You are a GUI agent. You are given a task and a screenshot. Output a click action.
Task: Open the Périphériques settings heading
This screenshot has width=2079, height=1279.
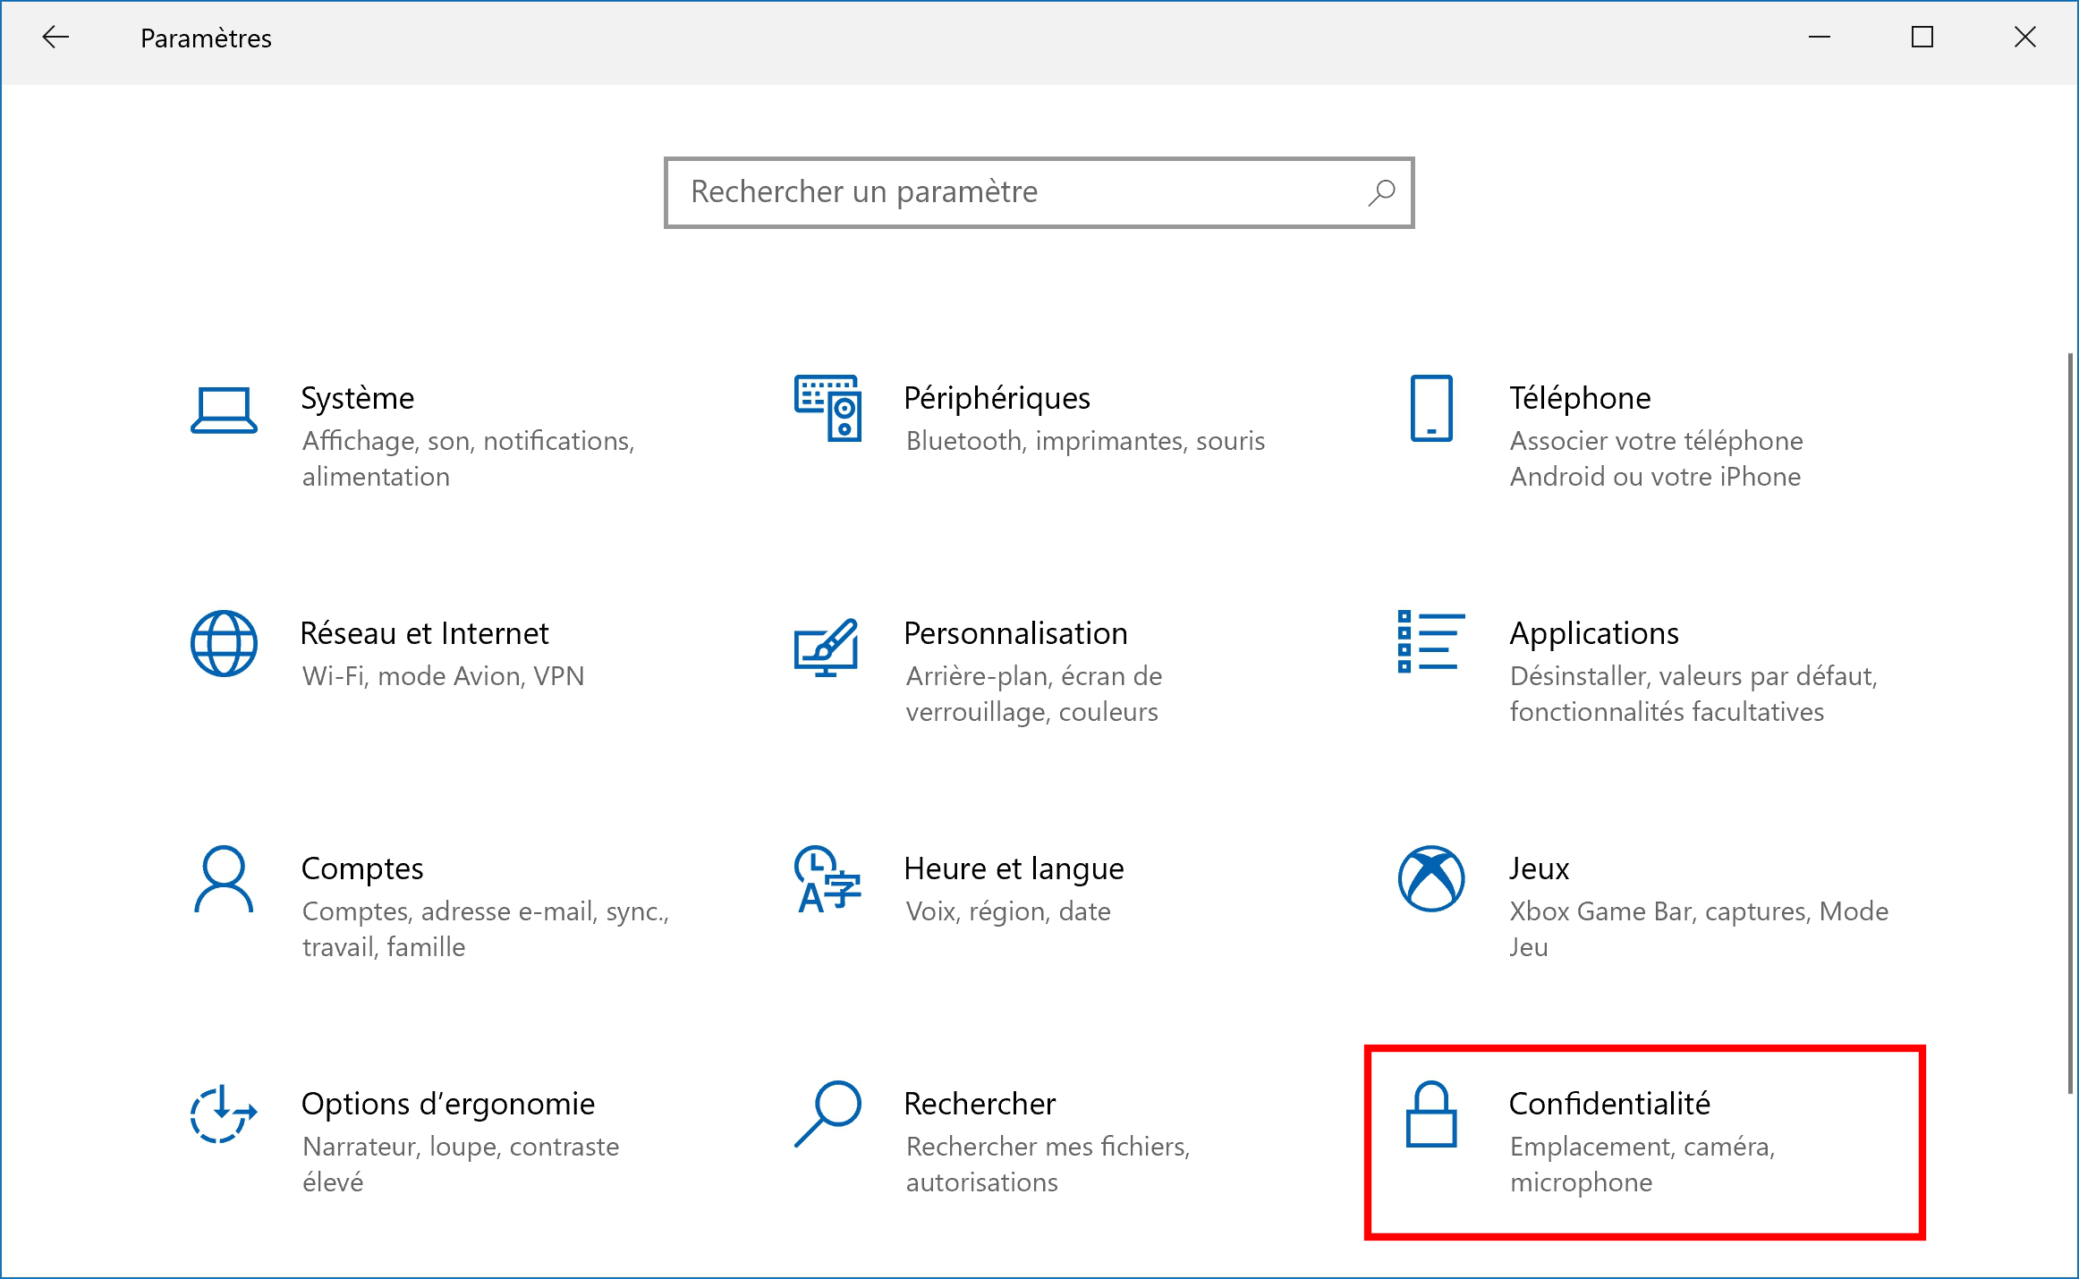coord(997,398)
